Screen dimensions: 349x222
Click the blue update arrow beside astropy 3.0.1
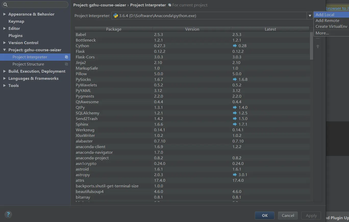pos(235,175)
